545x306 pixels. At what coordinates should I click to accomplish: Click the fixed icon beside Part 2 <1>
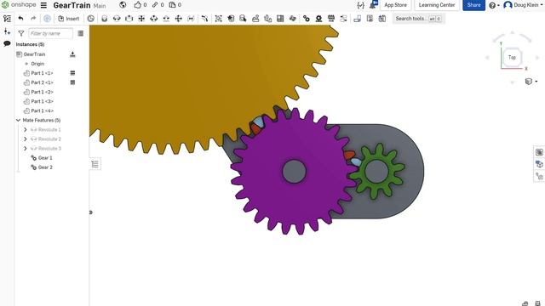(x=72, y=82)
